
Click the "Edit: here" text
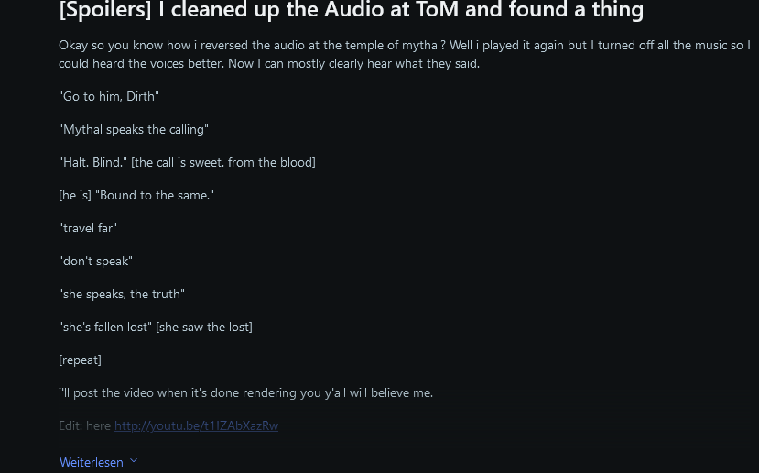(85, 425)
